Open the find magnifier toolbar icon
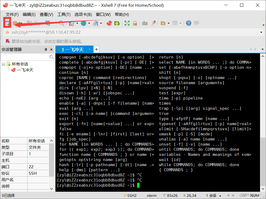This screenshot has width=266, height=199. pyautogui.click(x=61, y=23)
